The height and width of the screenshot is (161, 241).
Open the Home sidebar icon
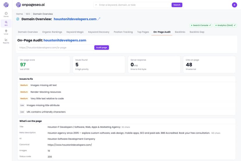click(x=6, y=15)
